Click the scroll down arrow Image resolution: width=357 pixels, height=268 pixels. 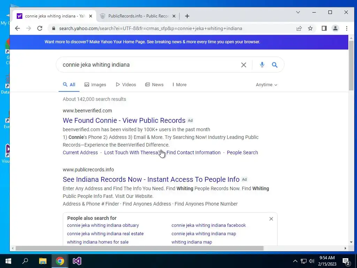[x=351, y=242]
